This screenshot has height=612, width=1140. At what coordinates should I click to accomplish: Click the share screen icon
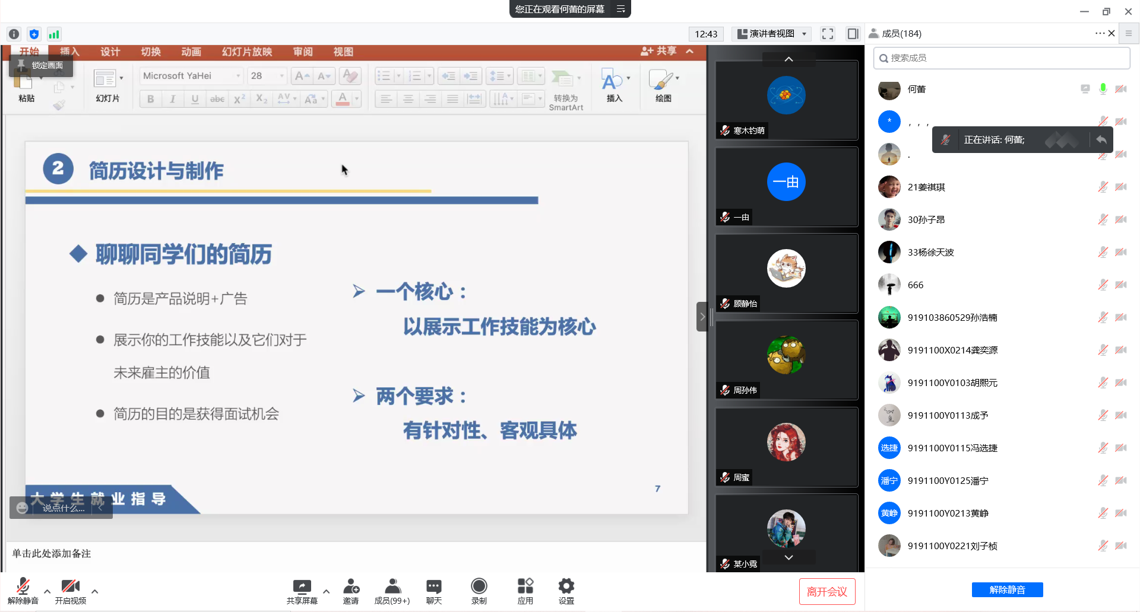302,587
